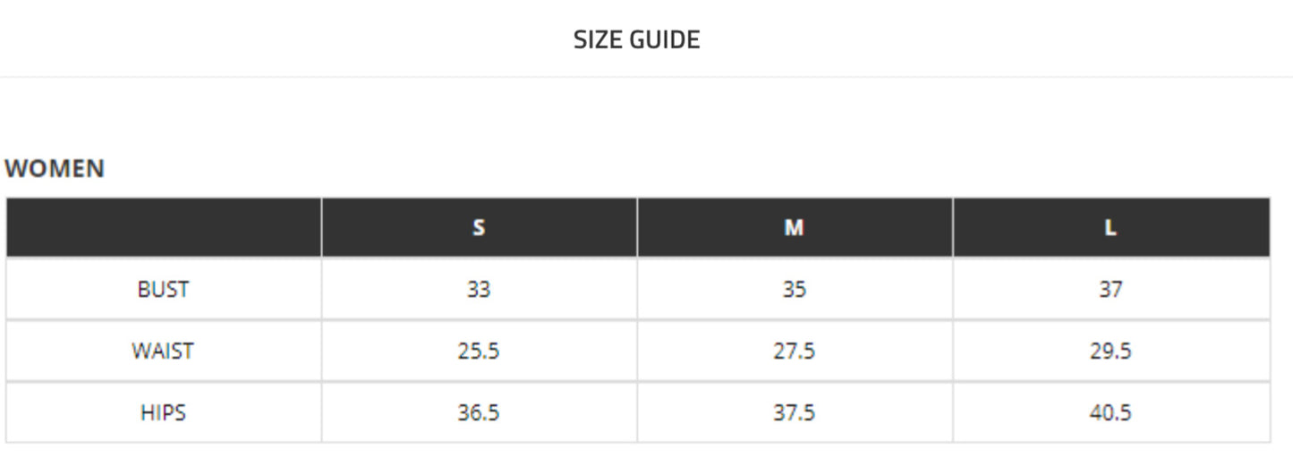Image resolution: width=1293 pixels, height=457 pixels.
Task: Click the blank dark header cell above BUST
Action: [x=164, y=227]
